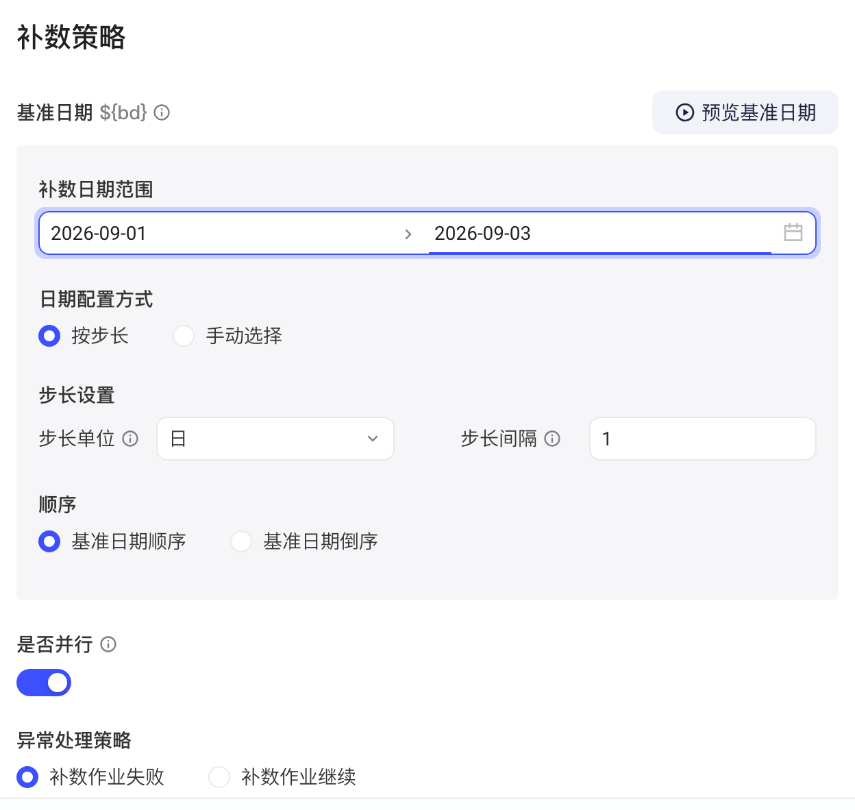
Task: Click info icon next to 基准日期 ${bd}
Action: click(x=162, y=112)
